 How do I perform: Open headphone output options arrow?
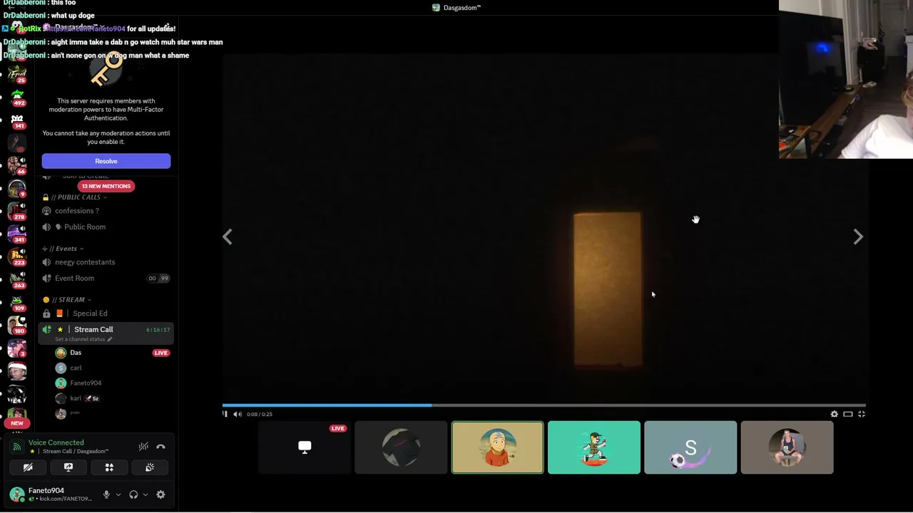click(x=146, y=494)
